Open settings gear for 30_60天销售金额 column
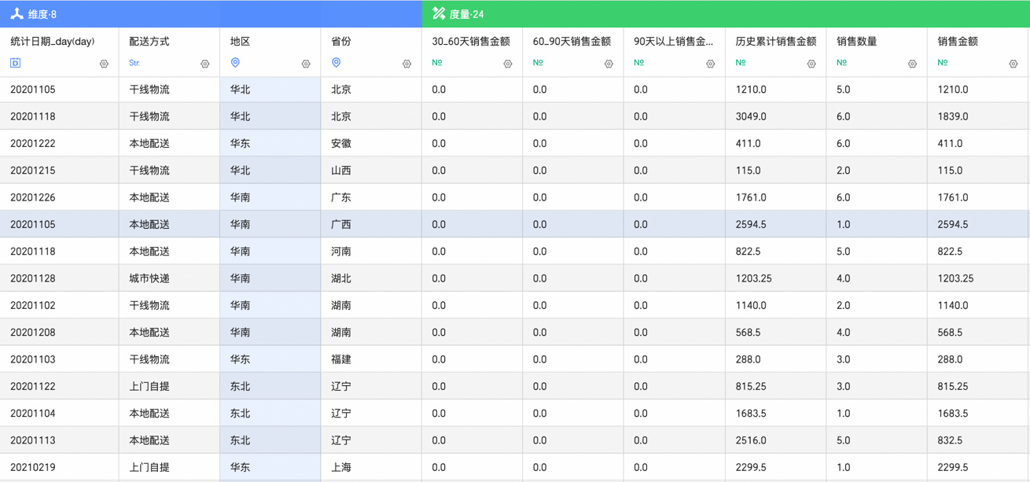 click(x=508, y=64)
